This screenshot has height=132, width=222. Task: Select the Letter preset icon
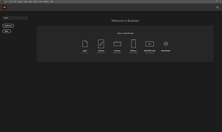click(x=85, y=44)
